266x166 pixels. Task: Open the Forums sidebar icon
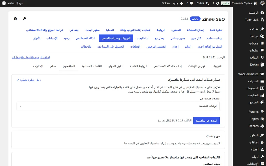pos(262,111)
